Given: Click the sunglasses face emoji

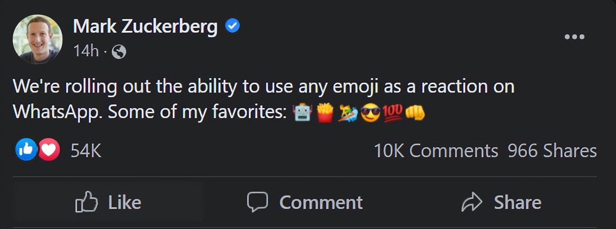Looking at the screenshot, I should 370,112.
